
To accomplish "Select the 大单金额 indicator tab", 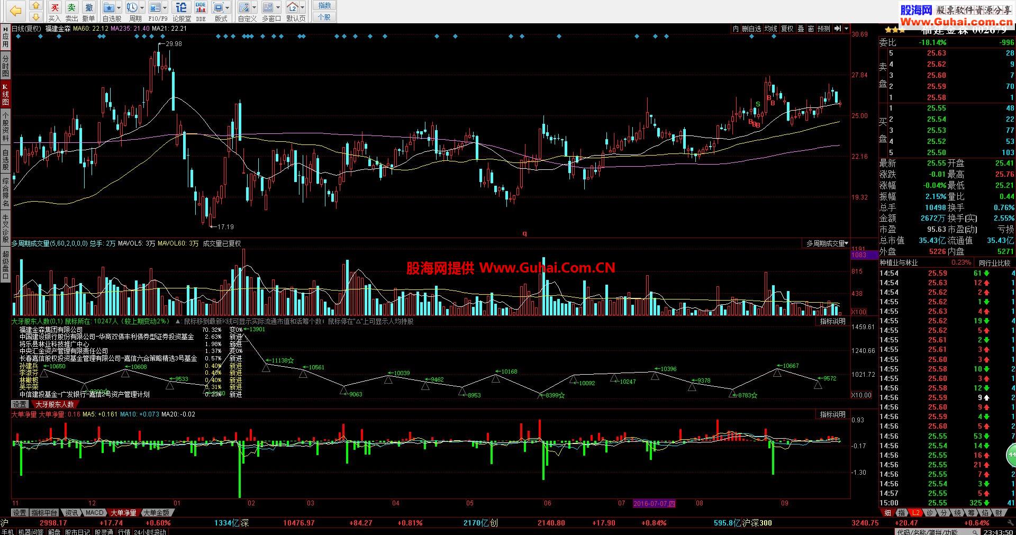I will pos(156,513).
